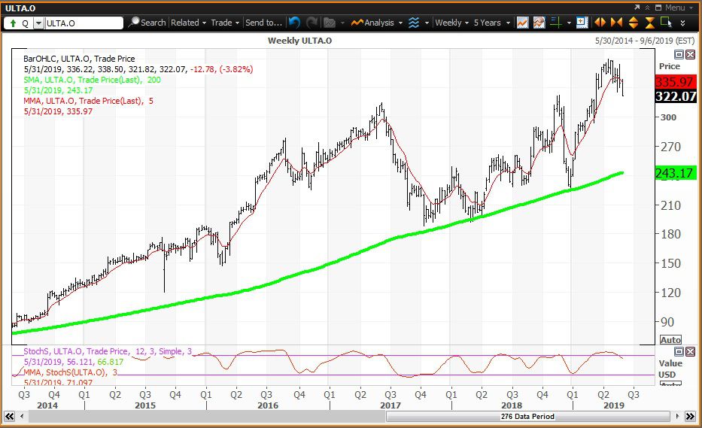Screen dimensions: 702x428
Task: Click the BarOHLC, ULTA.O, Trade Price legend
Action: pos(79,59)
